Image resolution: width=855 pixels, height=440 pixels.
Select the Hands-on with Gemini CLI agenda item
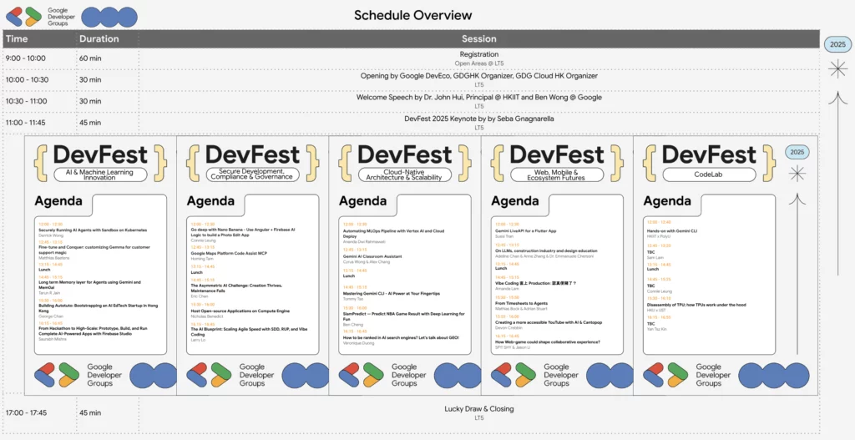(x=672, y=230)
